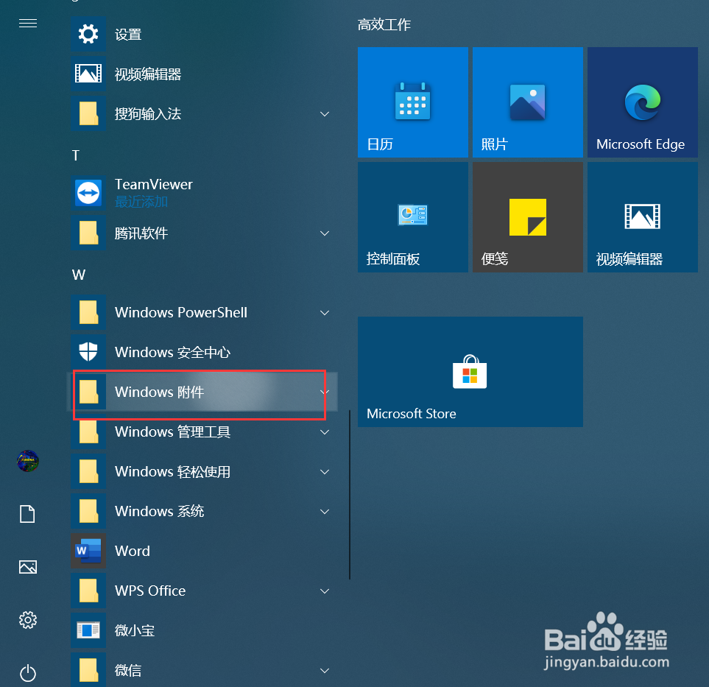Expand the 搜狗输入法 folder chevron
Image resolution: width=709 pixels, height=687 pixels.
(x=324, y=113)
